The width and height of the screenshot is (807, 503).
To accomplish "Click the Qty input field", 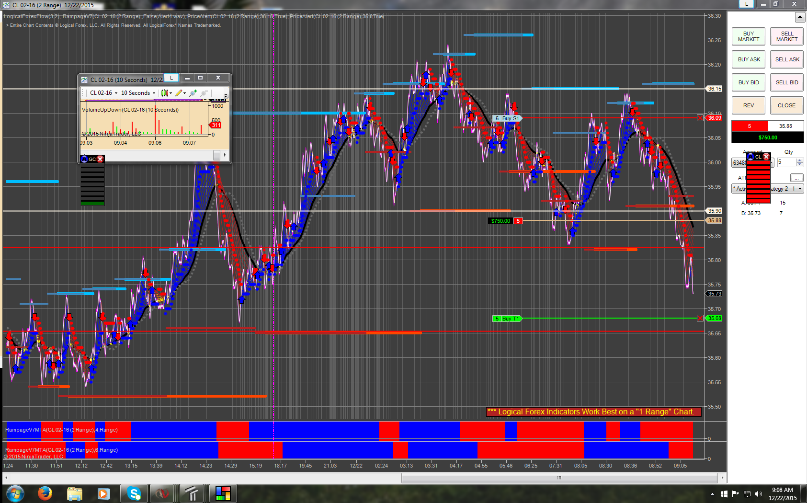I will click(x=786, y=162).
